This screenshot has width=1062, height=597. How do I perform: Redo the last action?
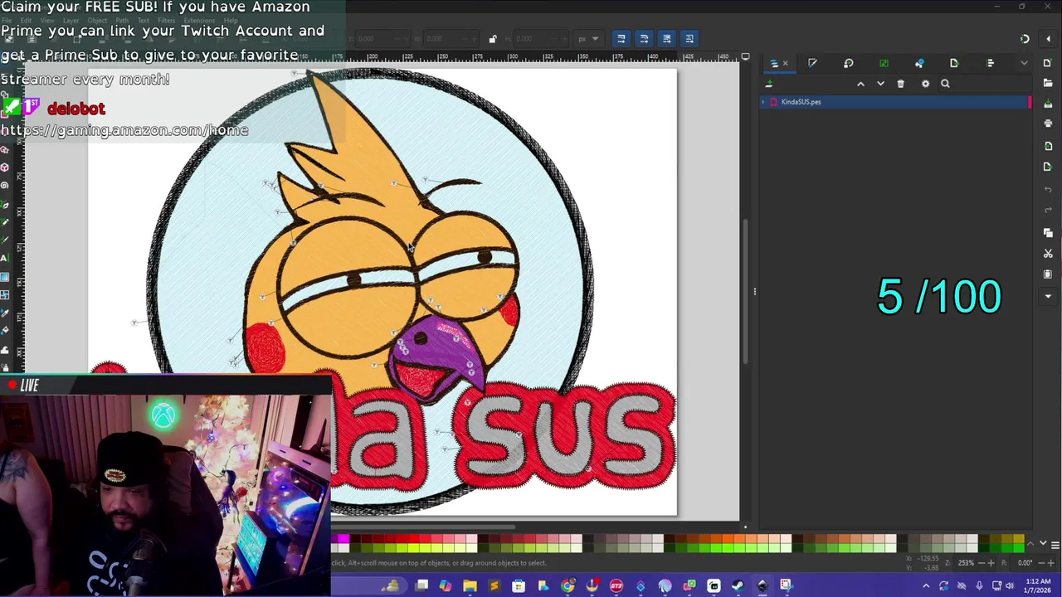(1047, 211)
